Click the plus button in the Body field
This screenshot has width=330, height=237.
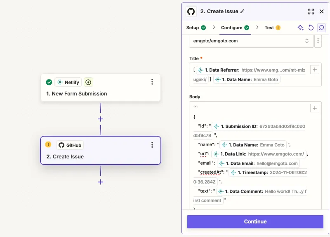coord(314,108)
